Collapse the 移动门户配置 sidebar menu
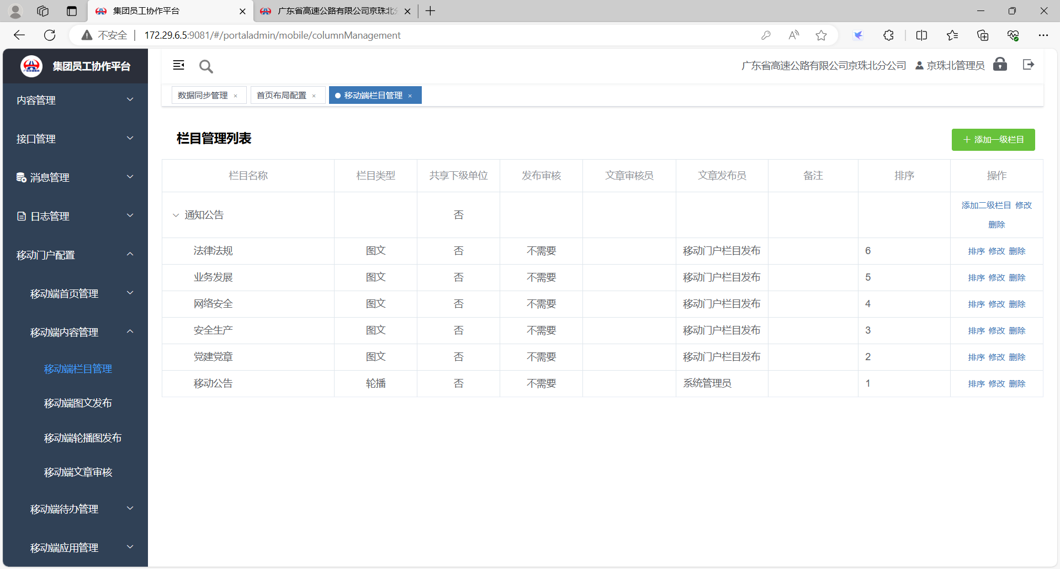Screen dimensions: 1060x569 (x=75, y=255)
